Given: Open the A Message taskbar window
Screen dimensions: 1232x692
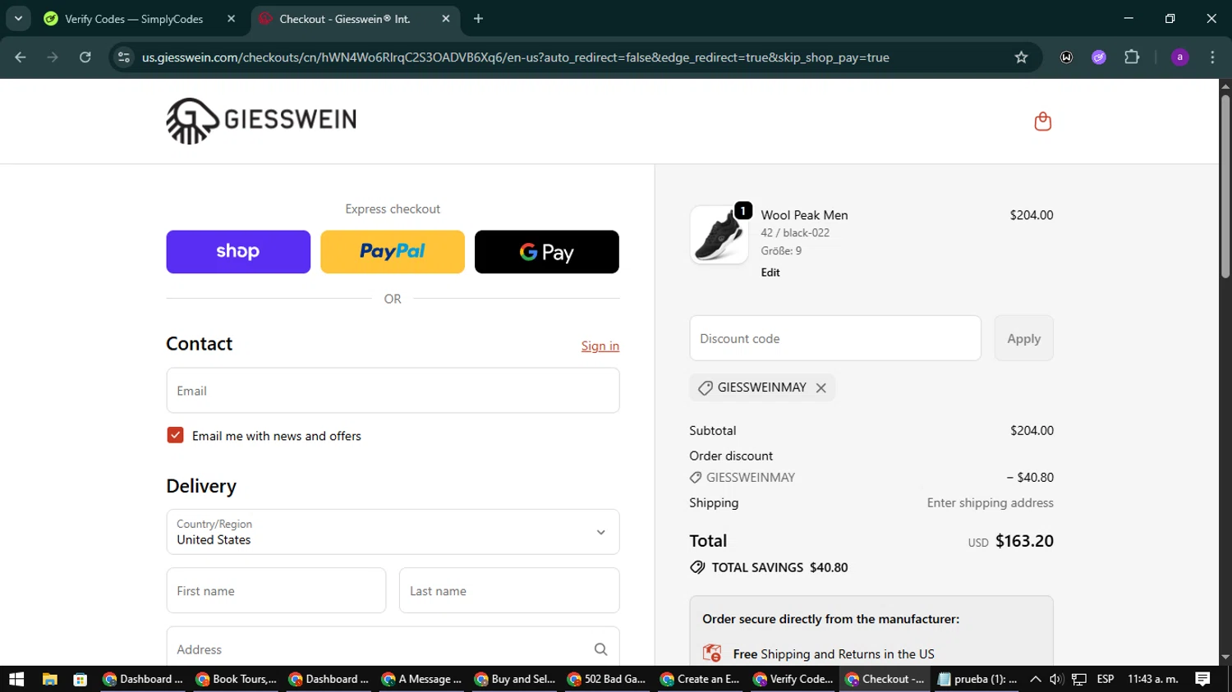Looking at the screenshot, I should [421, 679].
